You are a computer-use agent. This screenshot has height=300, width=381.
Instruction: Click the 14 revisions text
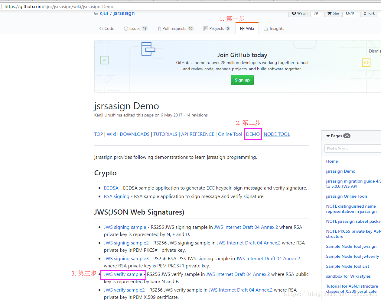pyautogui.click(x=197, y=115)
